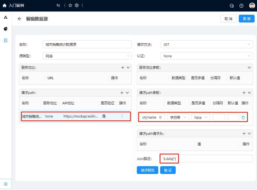Click the 请求预览 button
Image resolution: width=257 pixels, height=190 pixels.
pos(147,170)
